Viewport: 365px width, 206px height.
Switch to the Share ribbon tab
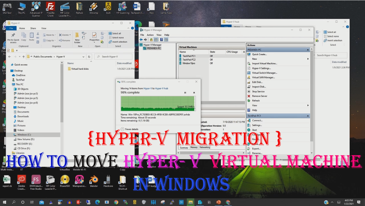coord(33,28)
